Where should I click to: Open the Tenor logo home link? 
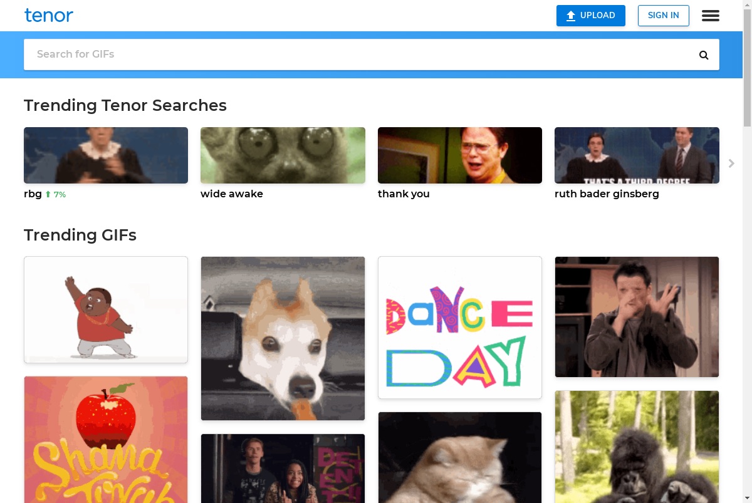point(49,15)
